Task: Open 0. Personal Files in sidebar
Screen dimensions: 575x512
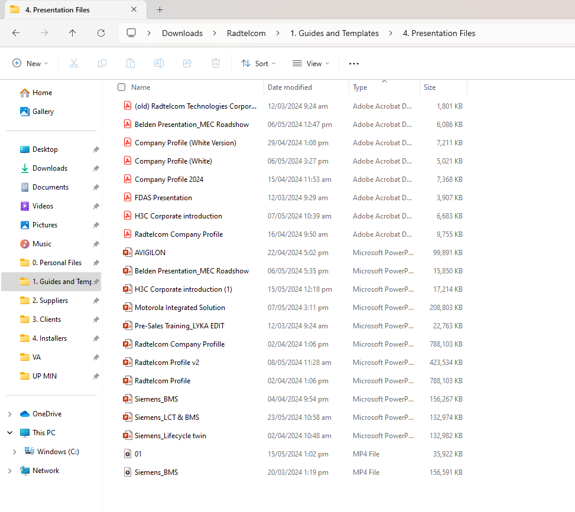Action: pyautogui.click(x=57, y=263)
